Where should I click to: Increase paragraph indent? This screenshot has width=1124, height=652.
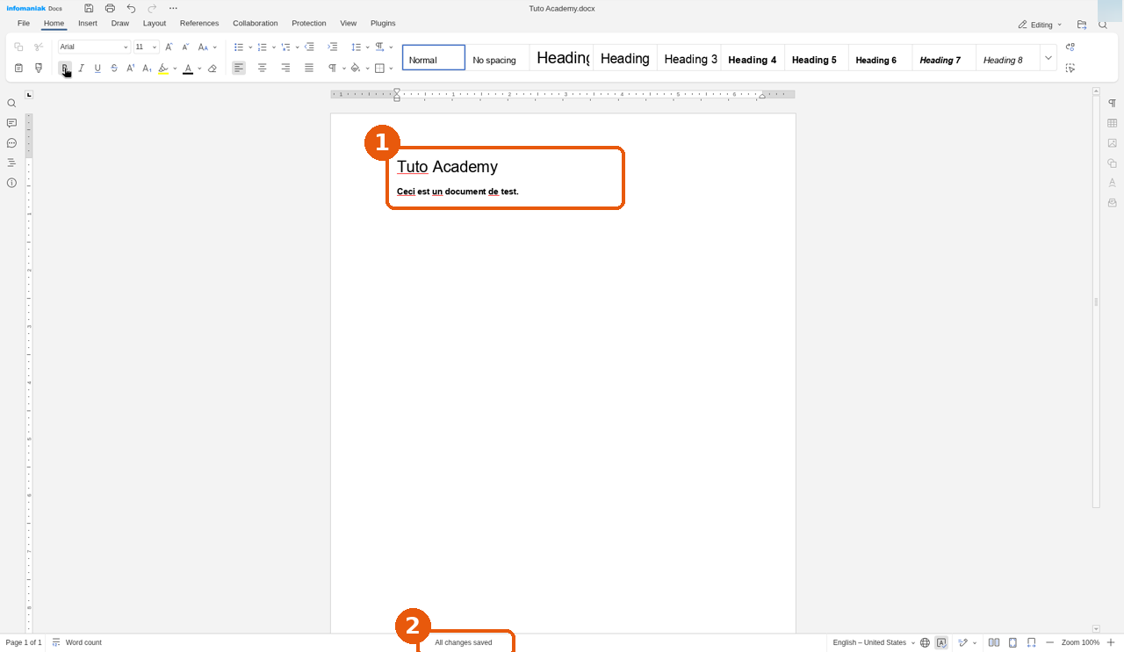tap(332, 47)
